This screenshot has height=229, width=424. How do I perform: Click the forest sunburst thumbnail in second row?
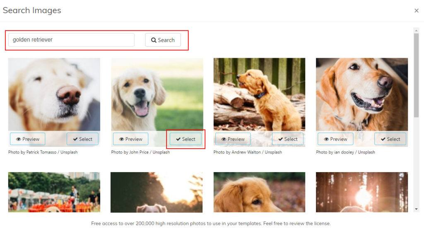tap(362, 192)
